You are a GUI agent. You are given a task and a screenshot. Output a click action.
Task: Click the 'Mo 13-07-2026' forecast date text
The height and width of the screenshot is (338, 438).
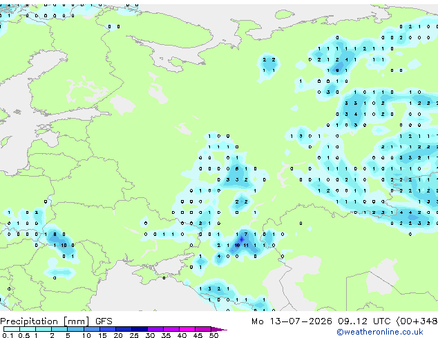(x=292, y=321)
